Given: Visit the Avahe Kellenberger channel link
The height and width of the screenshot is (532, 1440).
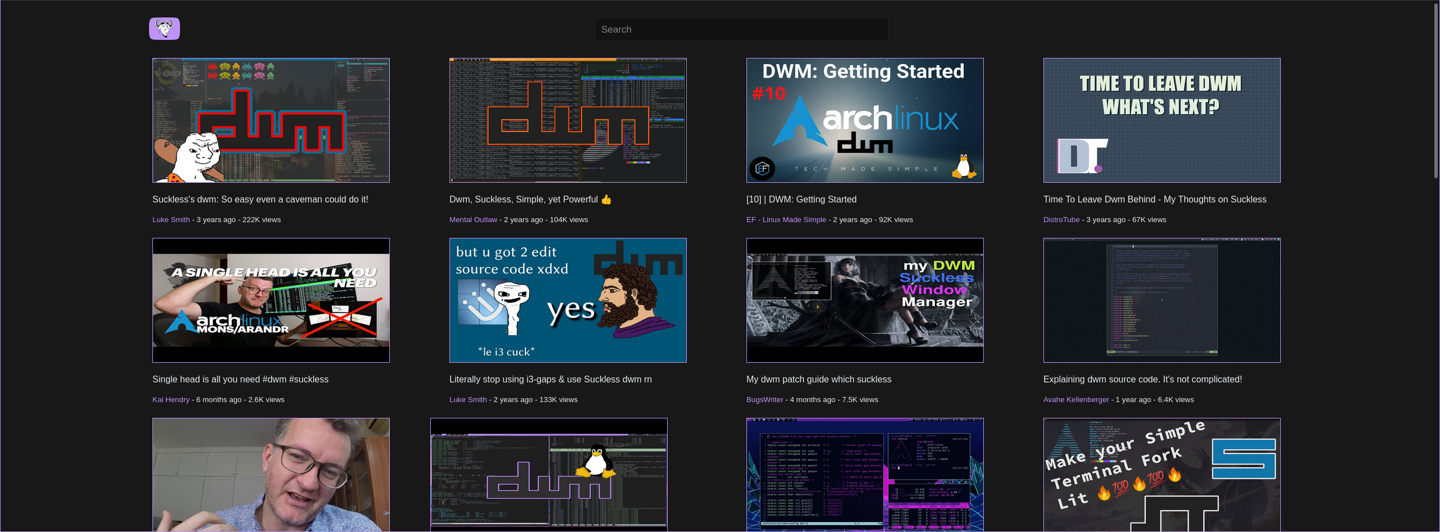Looking at the screenshot, I should click(x=1076, y=400).
